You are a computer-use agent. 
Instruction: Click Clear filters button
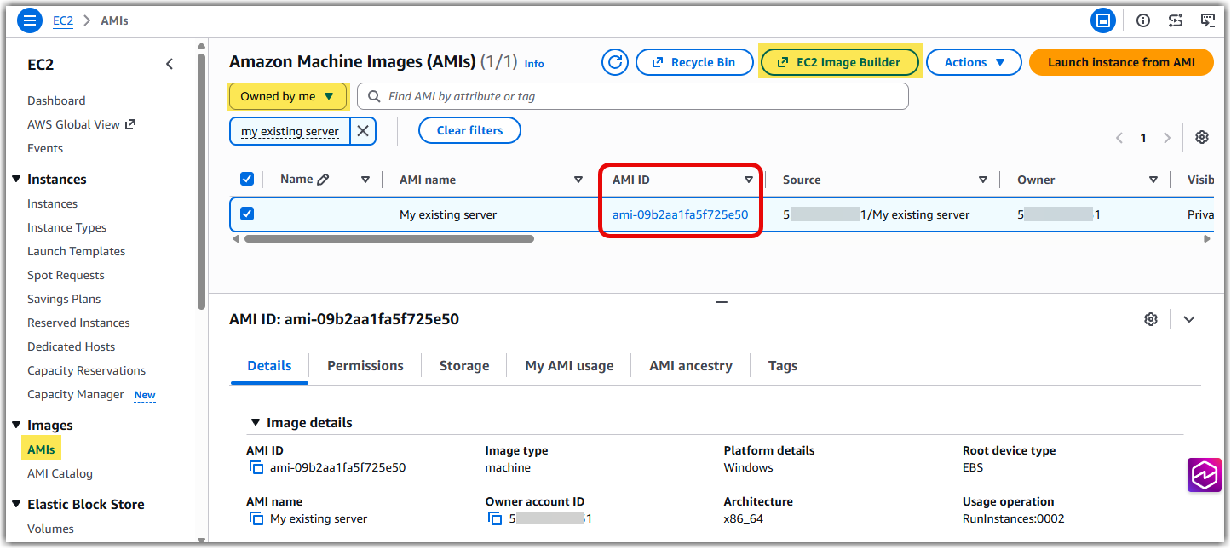pyautogui.click(x=469, y=130)
